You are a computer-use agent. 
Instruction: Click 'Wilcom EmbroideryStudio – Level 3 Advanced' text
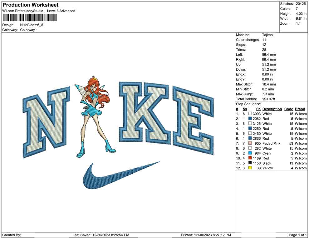[39, 11]
